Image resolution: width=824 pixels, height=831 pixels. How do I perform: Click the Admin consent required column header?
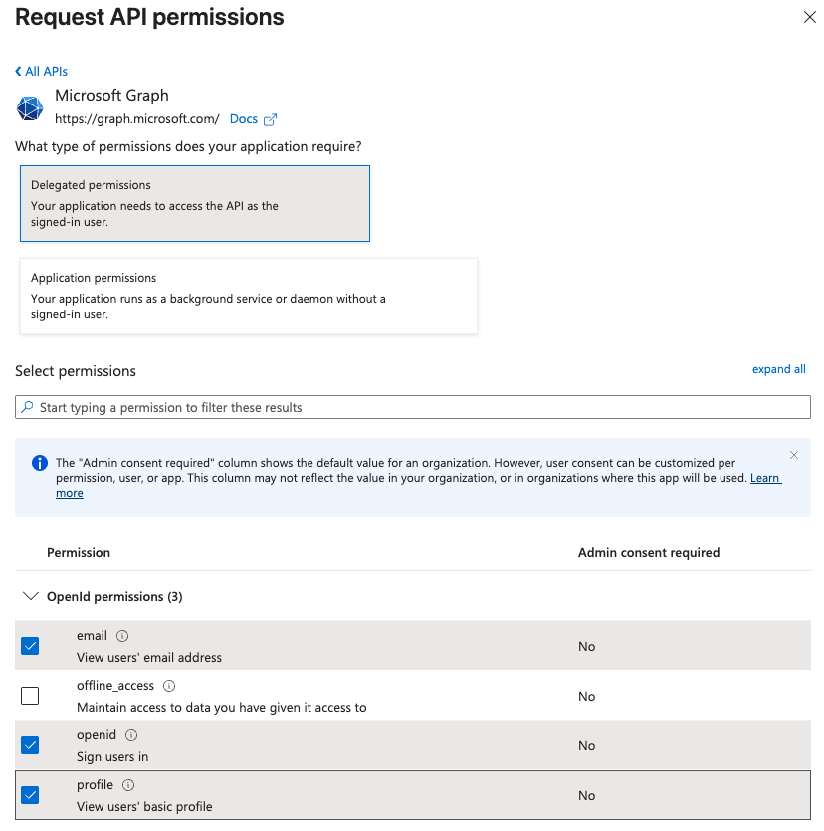[x=649, y=552]
